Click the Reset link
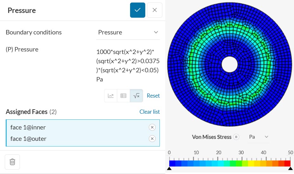Image resolution: width=294 pixels, height=174 pixels. click(153, 96)
